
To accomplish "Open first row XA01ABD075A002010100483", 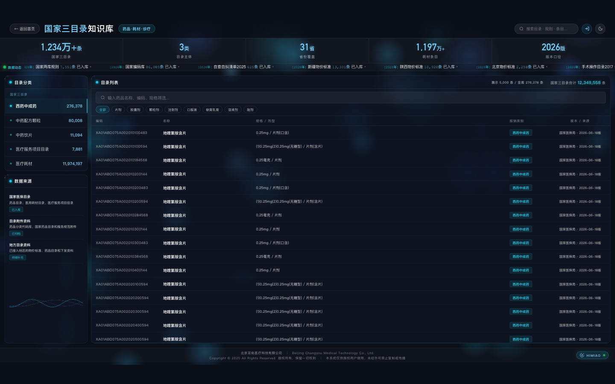I will (350, 133).
